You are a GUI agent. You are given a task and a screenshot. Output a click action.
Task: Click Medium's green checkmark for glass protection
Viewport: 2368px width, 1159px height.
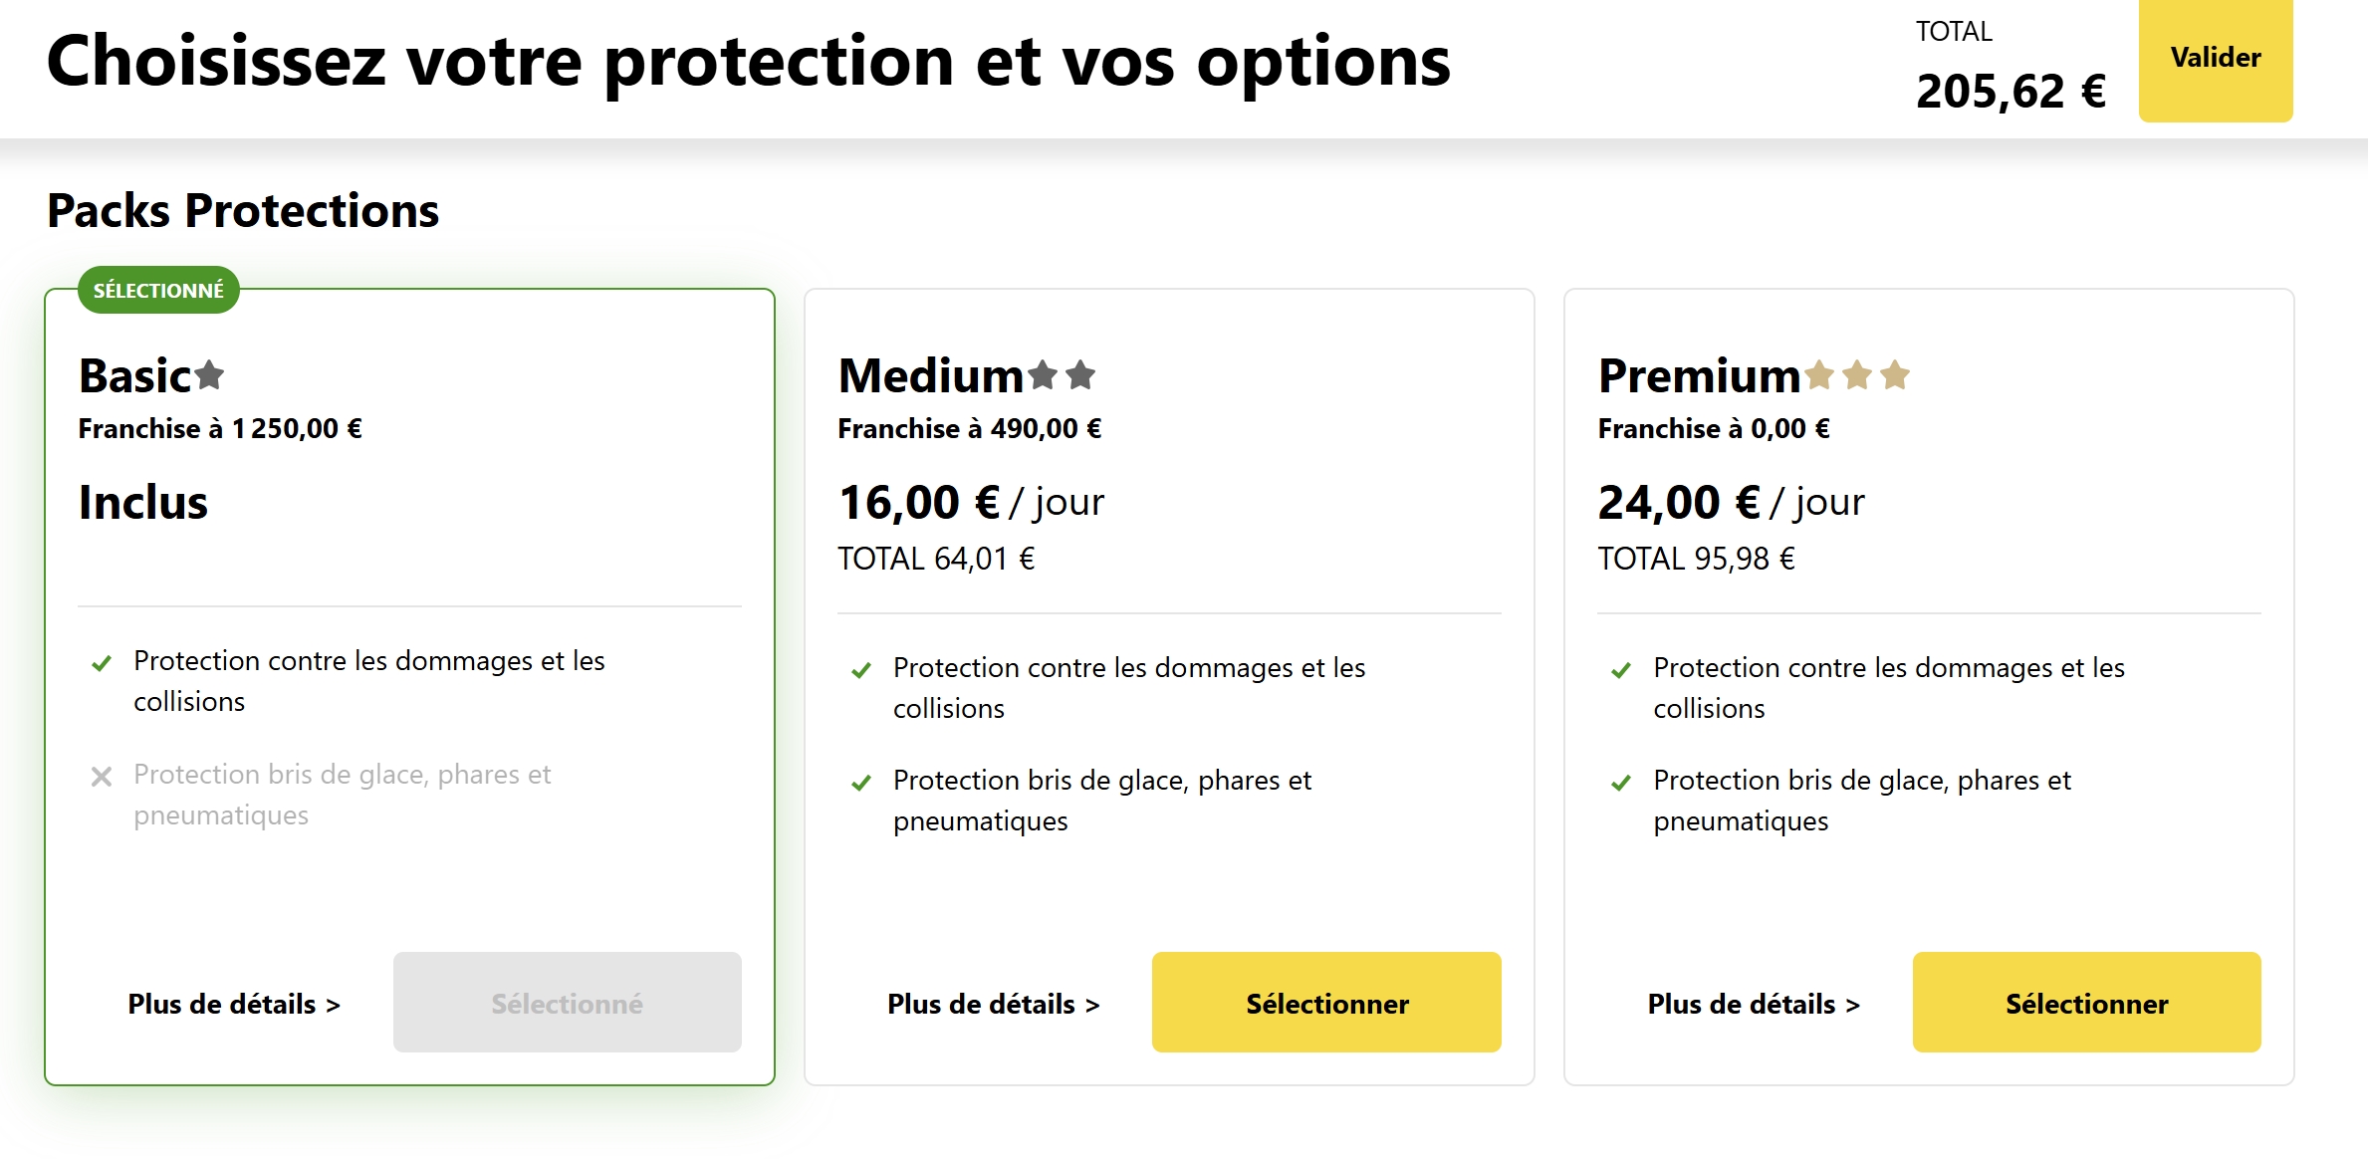pos(861,784)
